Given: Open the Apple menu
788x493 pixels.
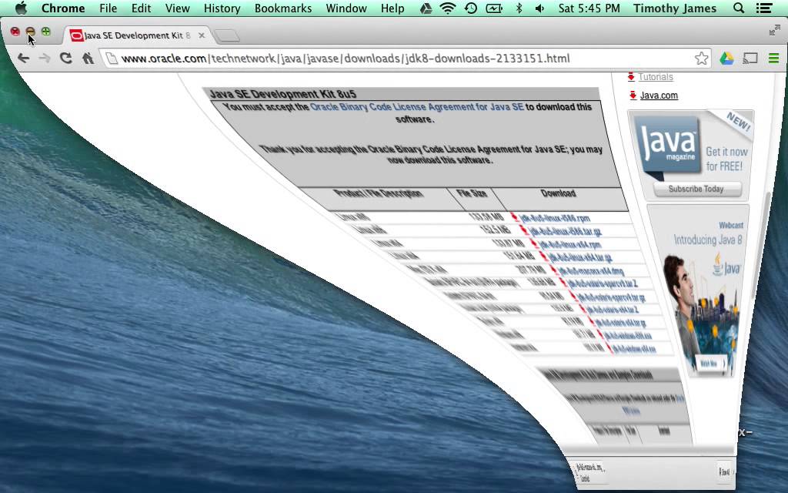Looking at the screenshot, I should point(21,8).
